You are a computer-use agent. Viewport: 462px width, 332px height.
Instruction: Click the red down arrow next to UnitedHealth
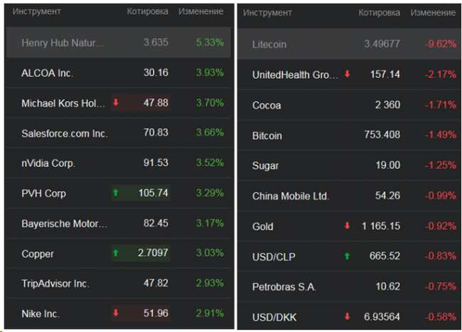pyautogui.click(x=348, y=74)
